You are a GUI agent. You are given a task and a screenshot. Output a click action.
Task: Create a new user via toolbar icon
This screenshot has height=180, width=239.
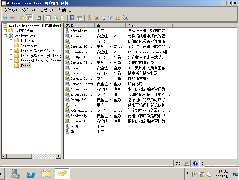tap(89, 18)
